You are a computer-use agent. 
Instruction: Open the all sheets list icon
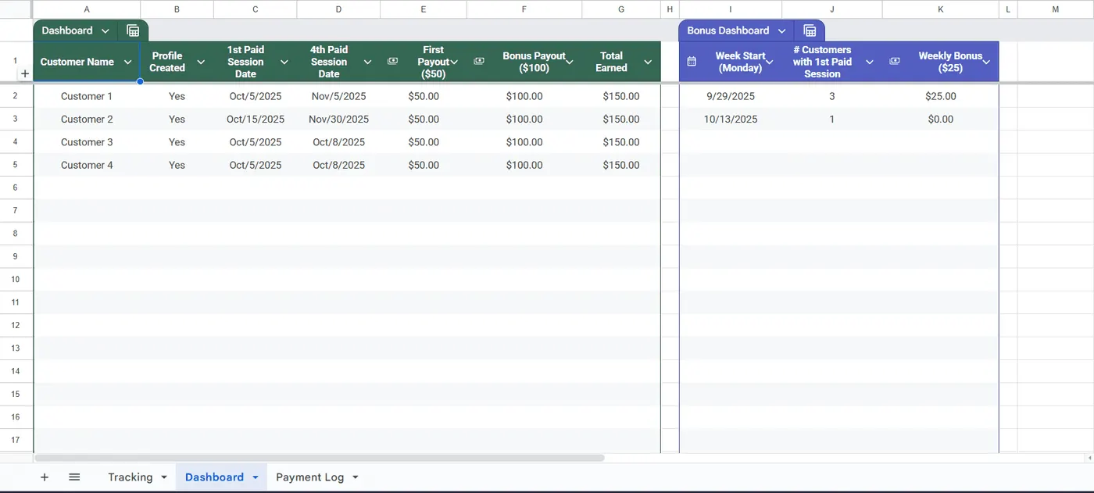coord(74,477)
